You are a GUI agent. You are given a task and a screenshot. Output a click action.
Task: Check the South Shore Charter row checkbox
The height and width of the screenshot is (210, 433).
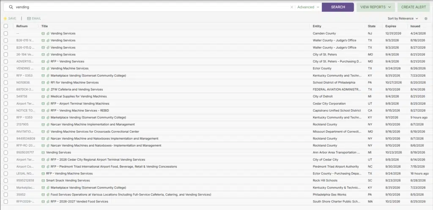point(6,202)
